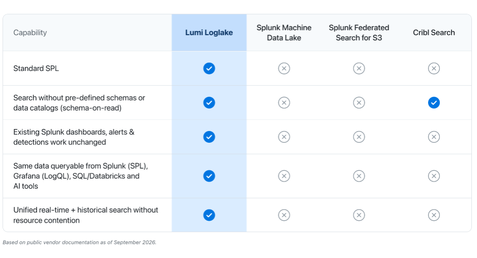Click Splunk Federated Search X for Standard SPL
Viewport: 477px width, 258px height.
coord(359,68)
